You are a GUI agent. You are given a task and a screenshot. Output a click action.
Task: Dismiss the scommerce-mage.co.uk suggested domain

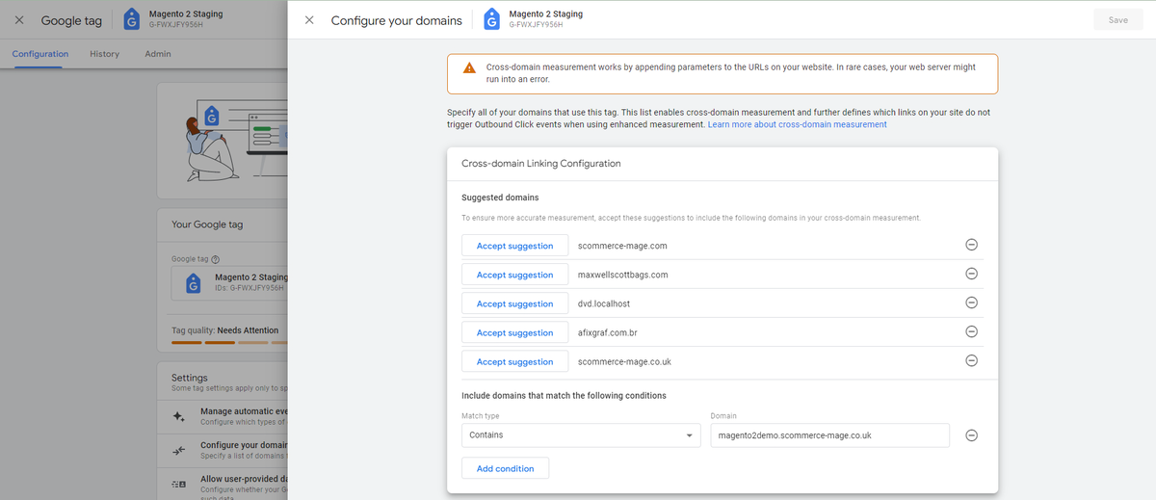[971, 360]
